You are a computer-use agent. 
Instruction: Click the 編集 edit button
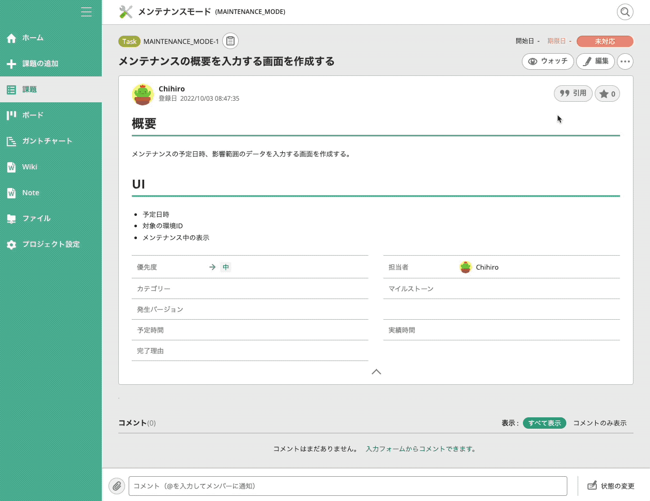pos(595,61)
